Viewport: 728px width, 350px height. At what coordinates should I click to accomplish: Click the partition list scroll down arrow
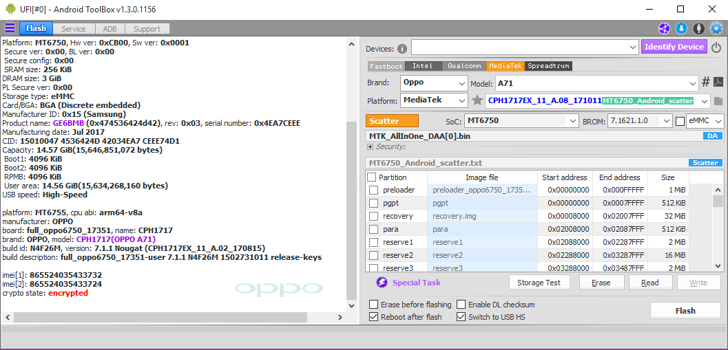pos(718,265)
